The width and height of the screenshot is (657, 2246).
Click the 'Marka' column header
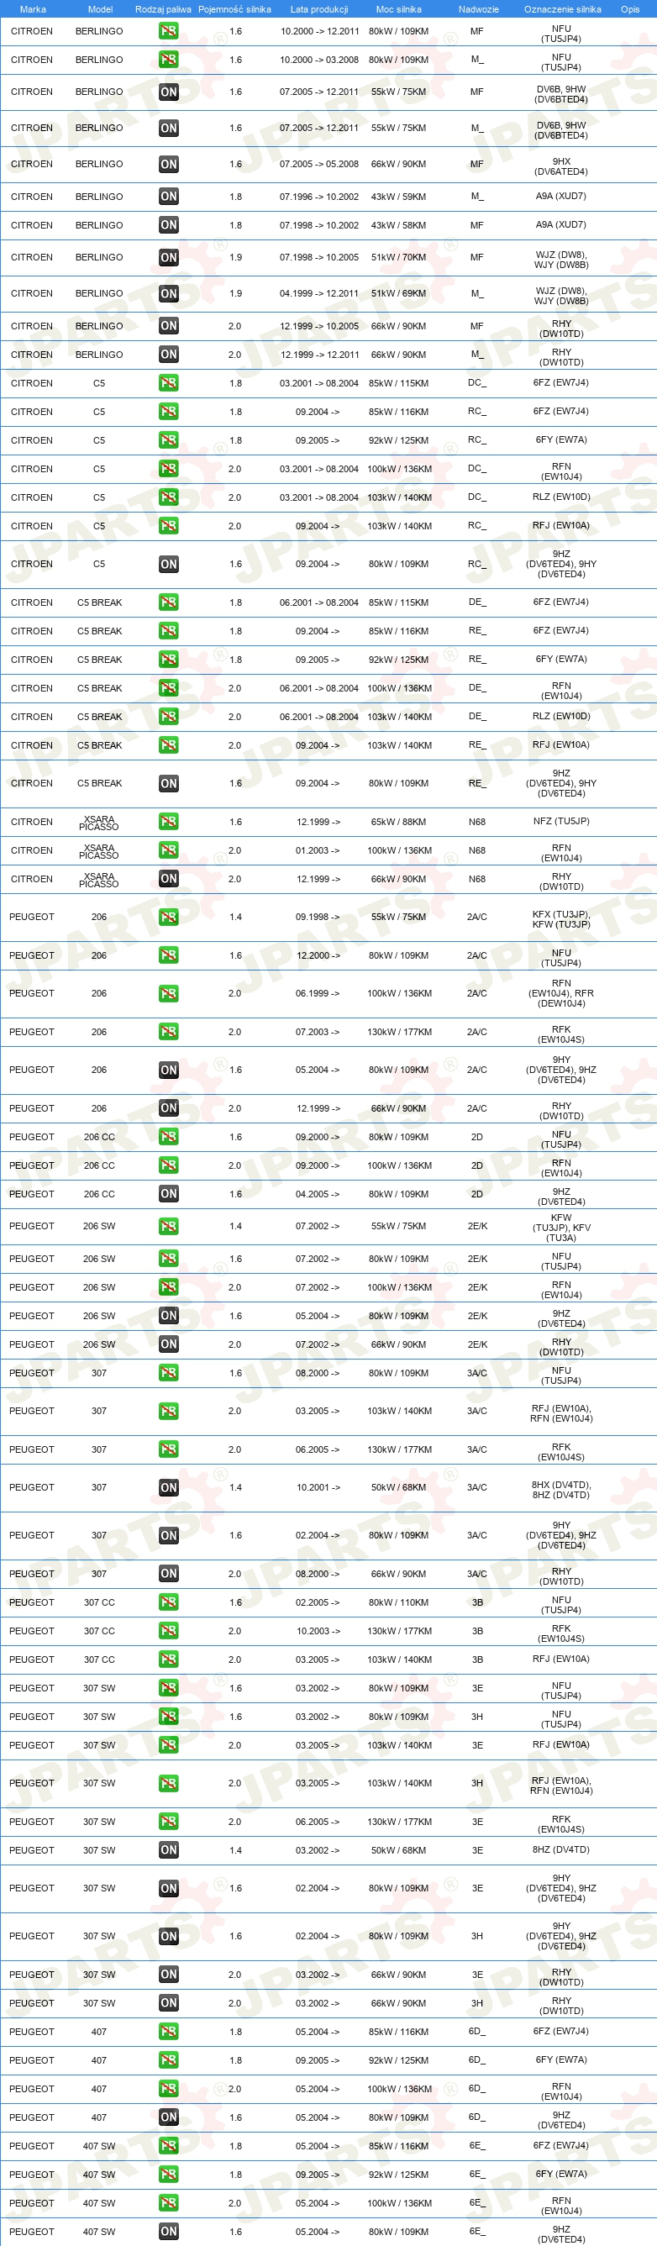pyautogui.click(x=32, y=8)
